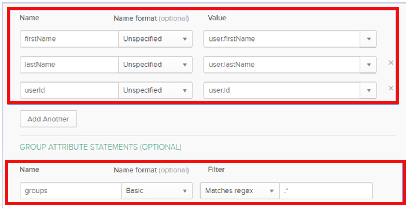Click the user.id value field
The image size is (408, 210).
point(282,90)
